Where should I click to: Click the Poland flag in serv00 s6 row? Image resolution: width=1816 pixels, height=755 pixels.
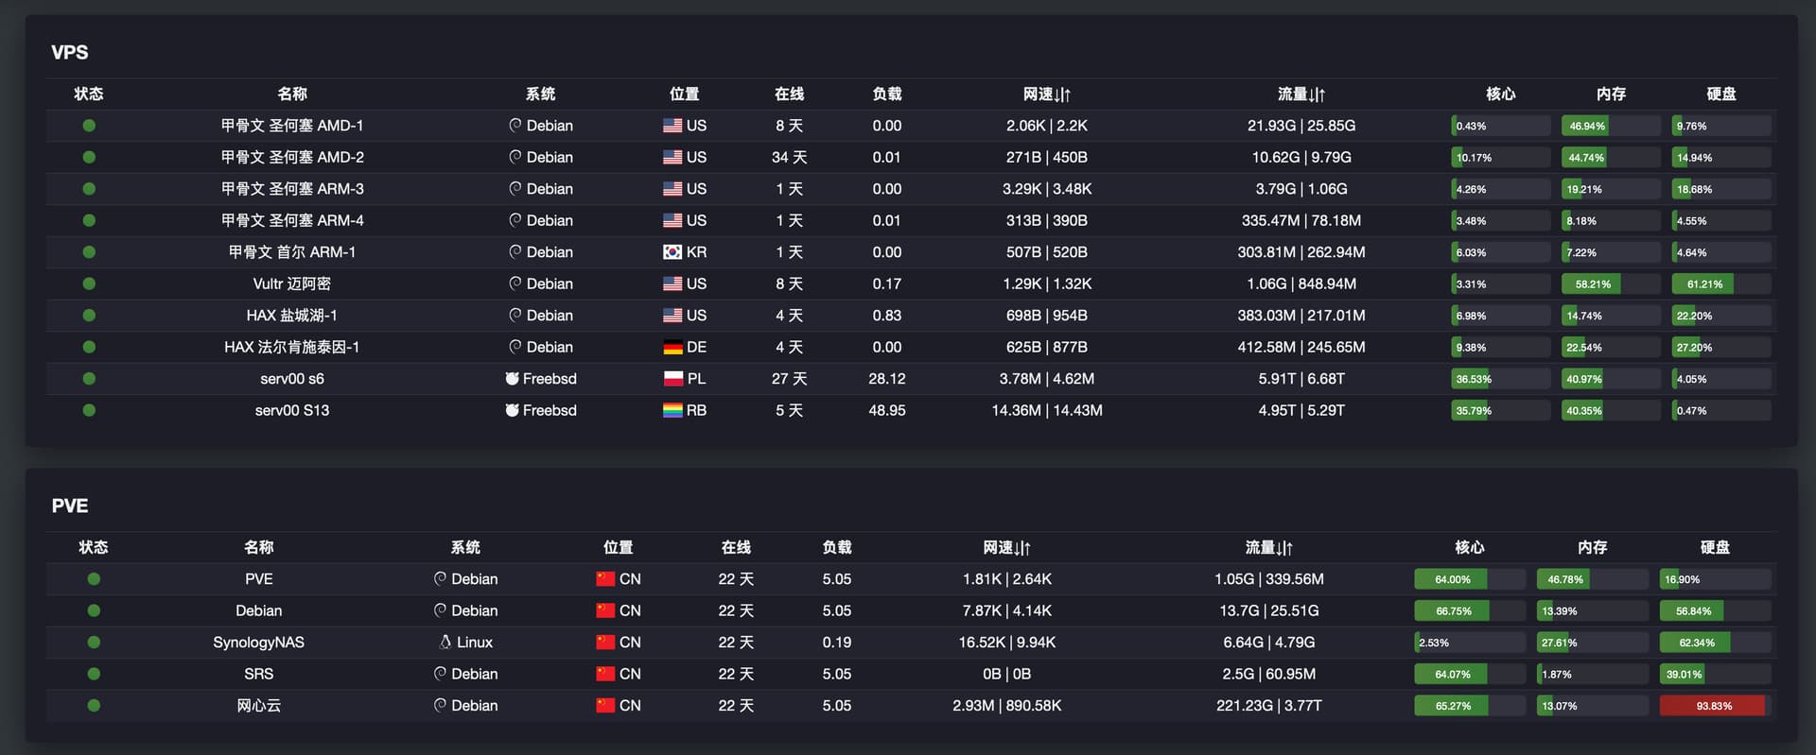(x=672, y=379)
